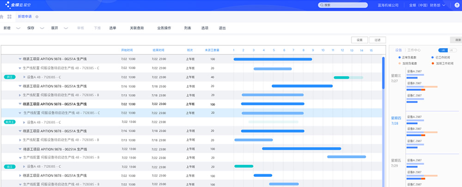The width and height of the screenshot is (462, 187).
Task: Click 保存 in the toolbar
Action: (x=30, y=28)
